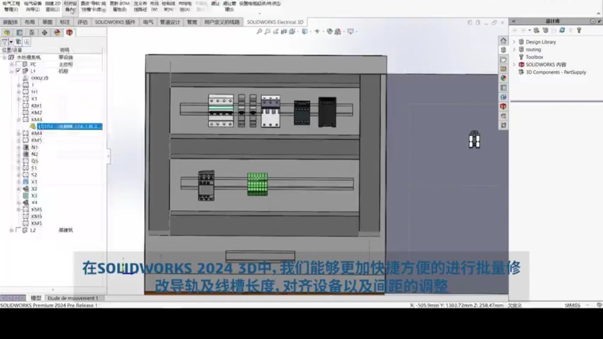Click the Home icon in the right task pane
Viewport: 603px width, 339px height.
click(x=503, y=40)
